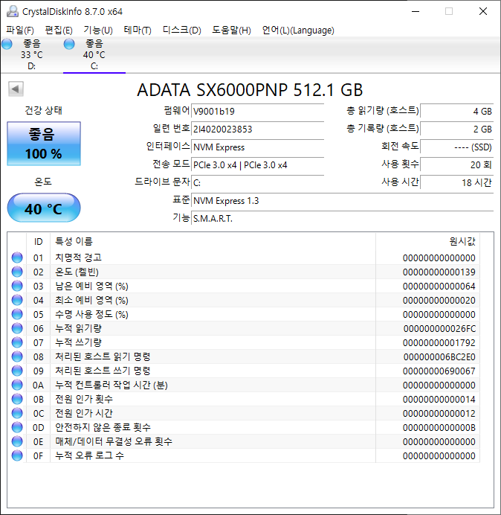Image resolution: width=501 pixels, height=515 pixels.
Task: Click the CrystalDiskInfo app icon in title bar
Action: click(13, 11)
